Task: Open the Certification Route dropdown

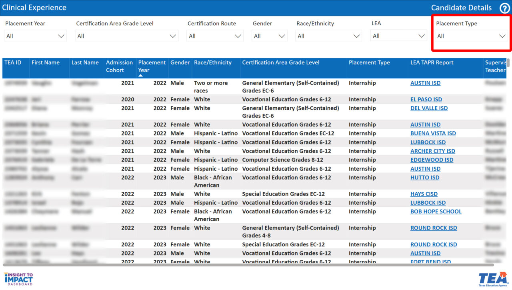Action: click(x=215, y=36)
